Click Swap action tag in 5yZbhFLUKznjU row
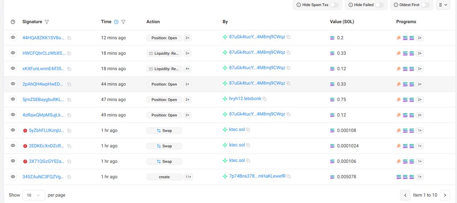This screenshot has width=457, height=203. (164, 131)
